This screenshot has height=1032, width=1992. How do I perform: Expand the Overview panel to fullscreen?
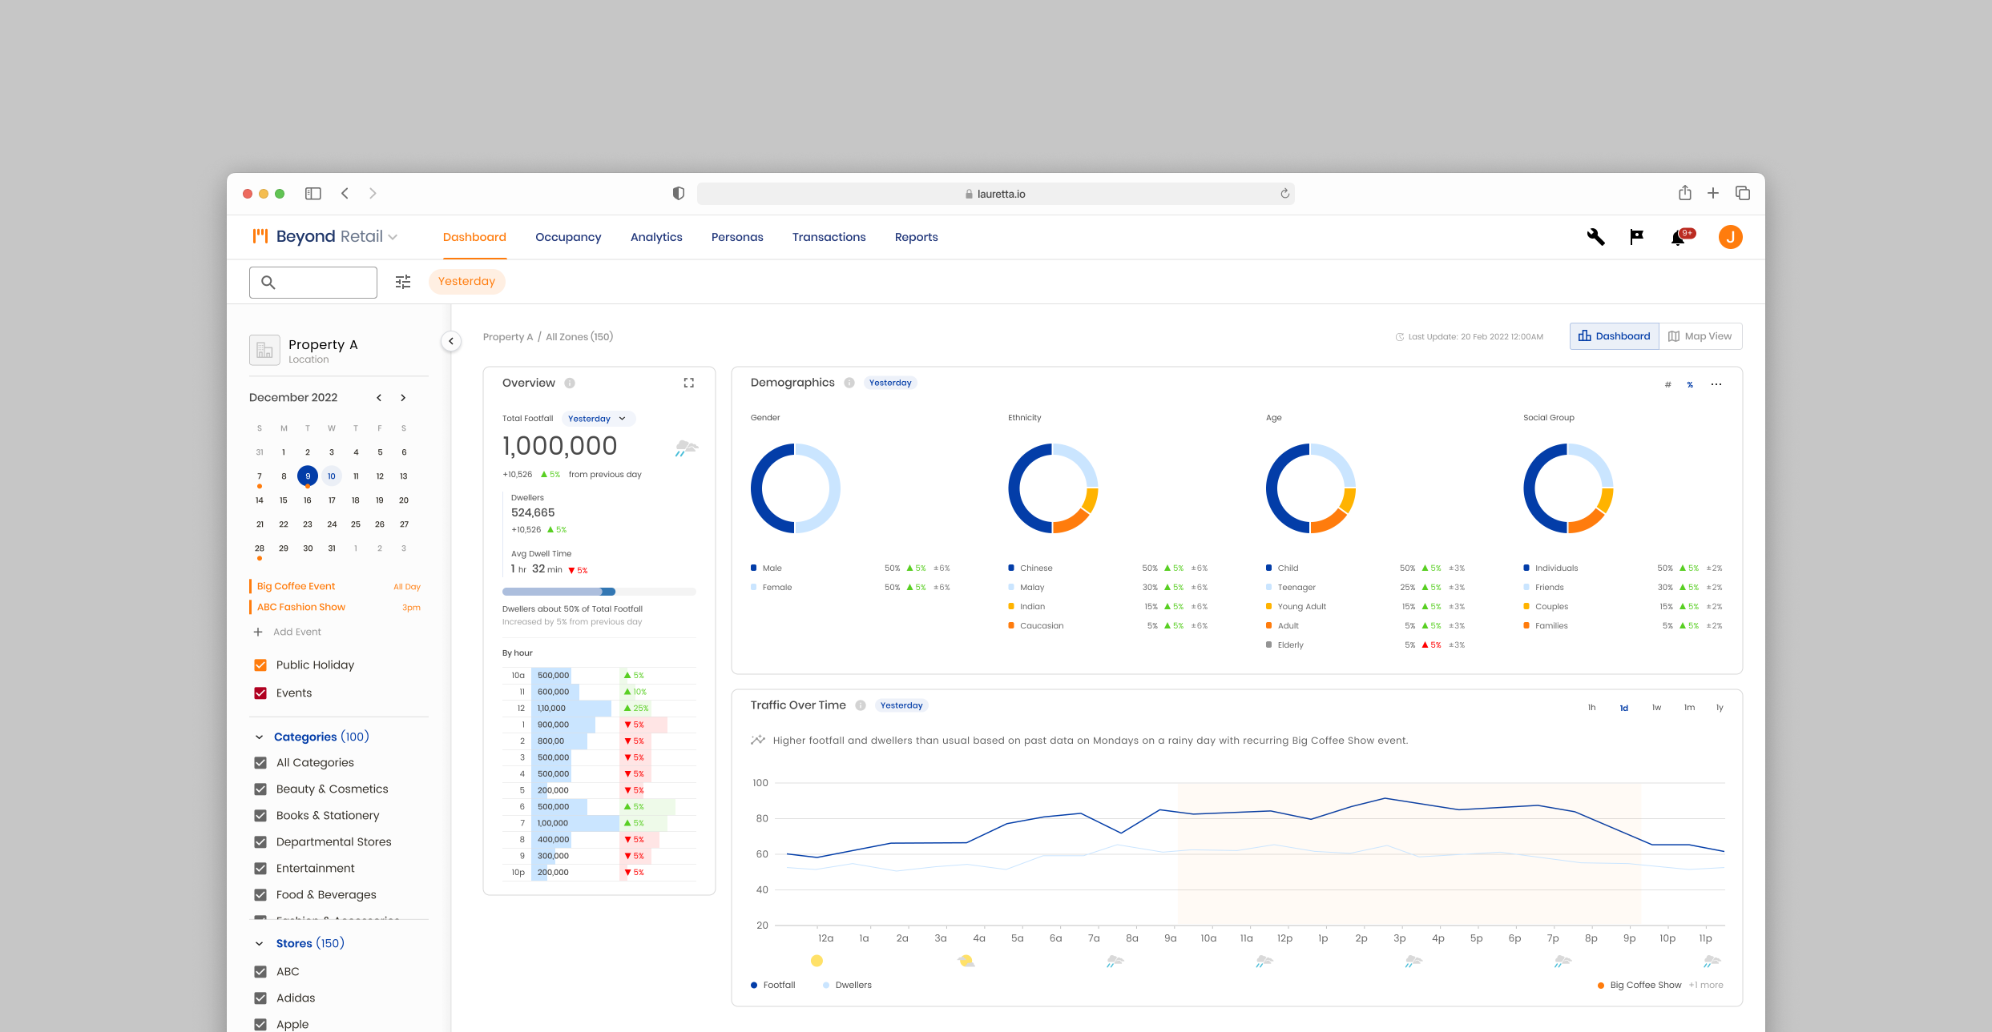click(688, 383)
